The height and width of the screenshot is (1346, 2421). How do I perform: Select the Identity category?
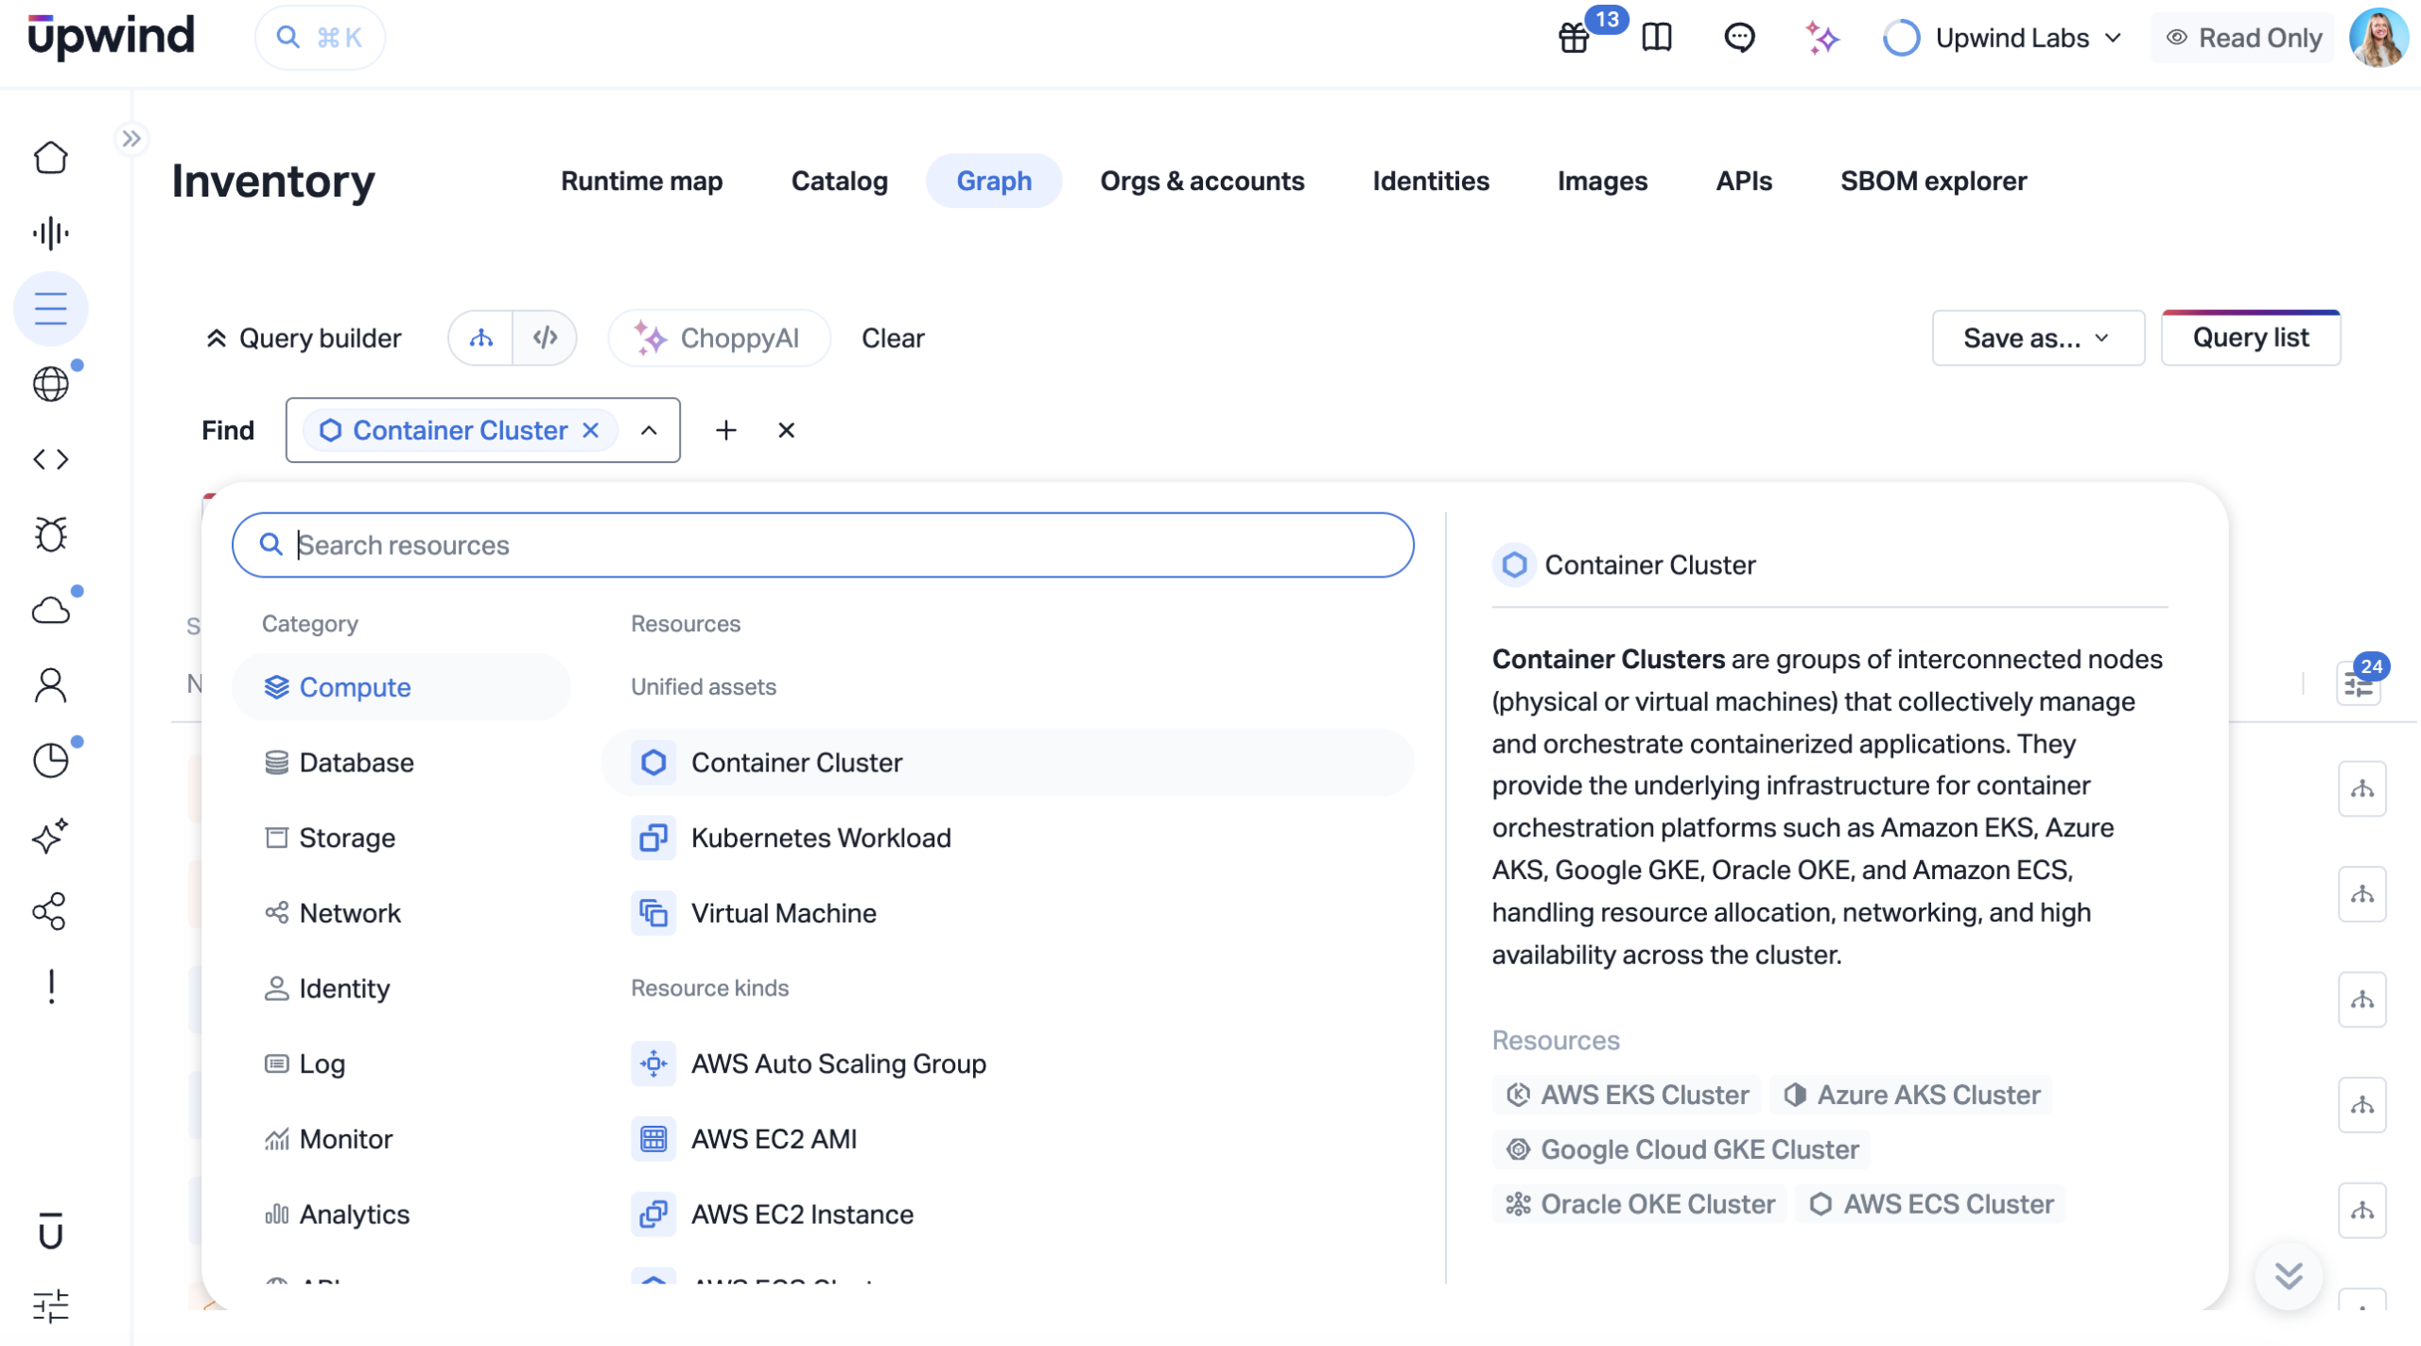tap(401, 989)
